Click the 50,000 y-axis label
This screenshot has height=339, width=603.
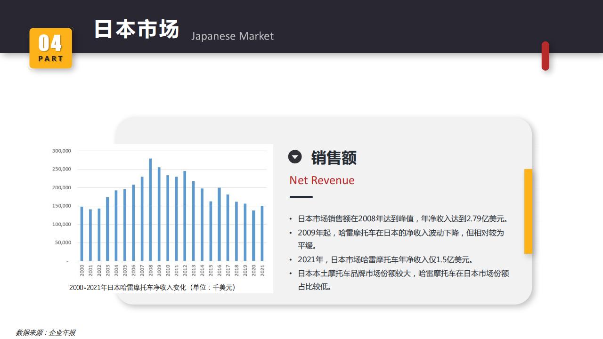[63, 243]
